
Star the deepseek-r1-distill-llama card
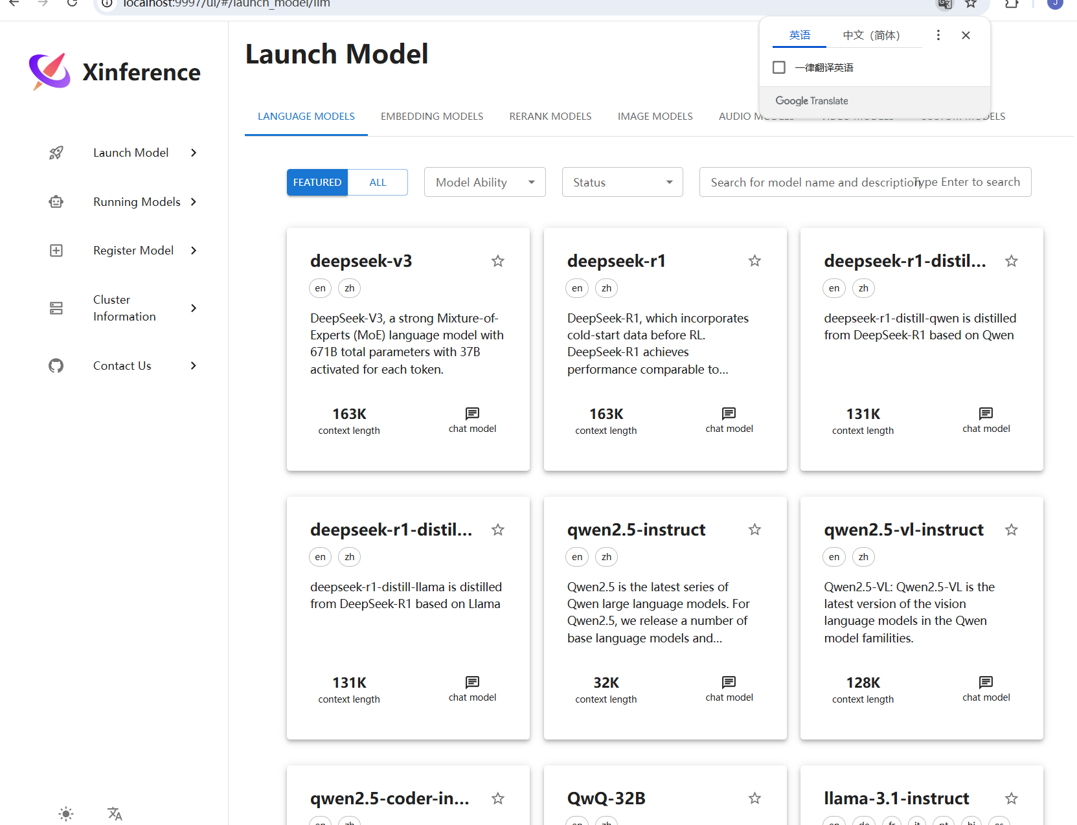coord(497,530)
